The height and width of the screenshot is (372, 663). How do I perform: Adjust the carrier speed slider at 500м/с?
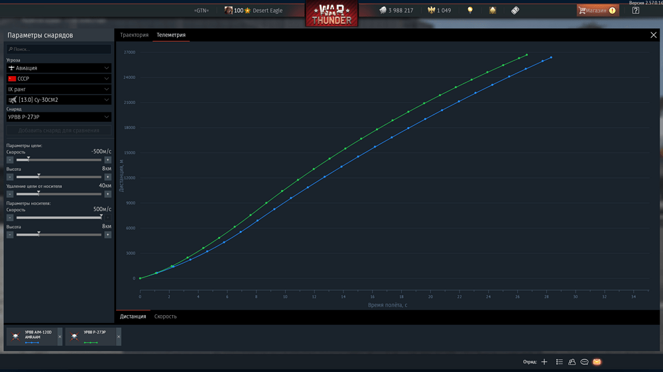click(59, 218)
